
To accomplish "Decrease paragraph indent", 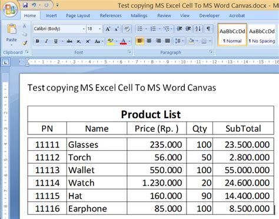I will (180, 29).
